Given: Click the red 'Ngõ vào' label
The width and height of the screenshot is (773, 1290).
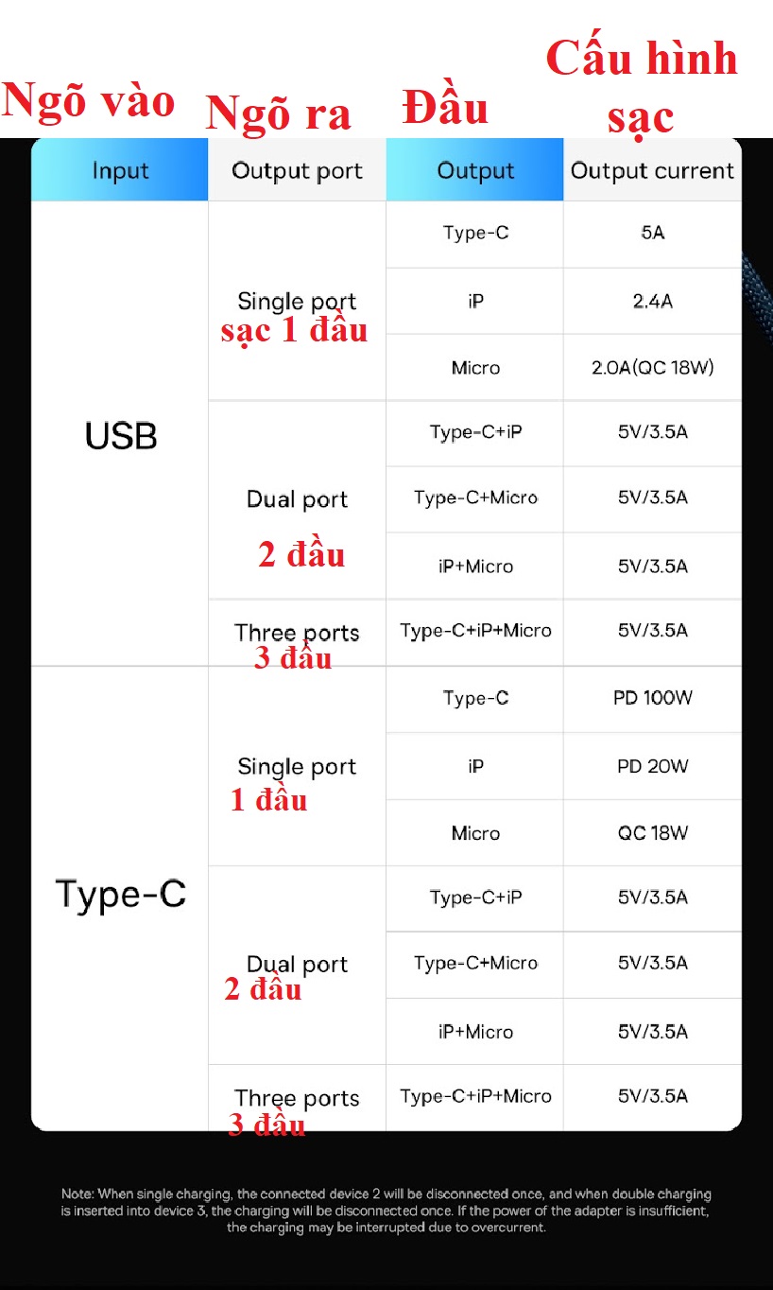Looking at the screenshot, I should coord(88,101).
